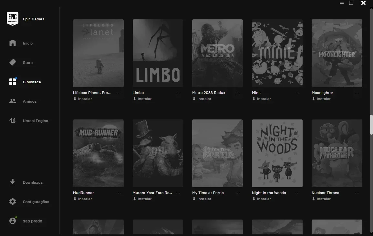Install Minit using Instalar link
The width and height of the screenshot is (373, 236).
pos(264,99)
